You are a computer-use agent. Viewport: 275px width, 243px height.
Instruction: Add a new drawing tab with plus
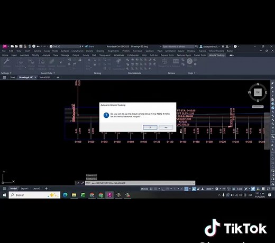tap(58, 77)
